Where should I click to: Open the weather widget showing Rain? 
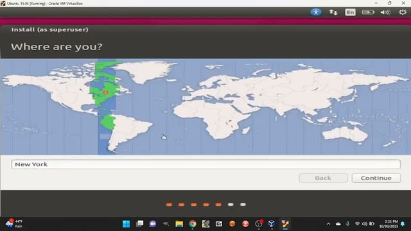click(14, 224)
